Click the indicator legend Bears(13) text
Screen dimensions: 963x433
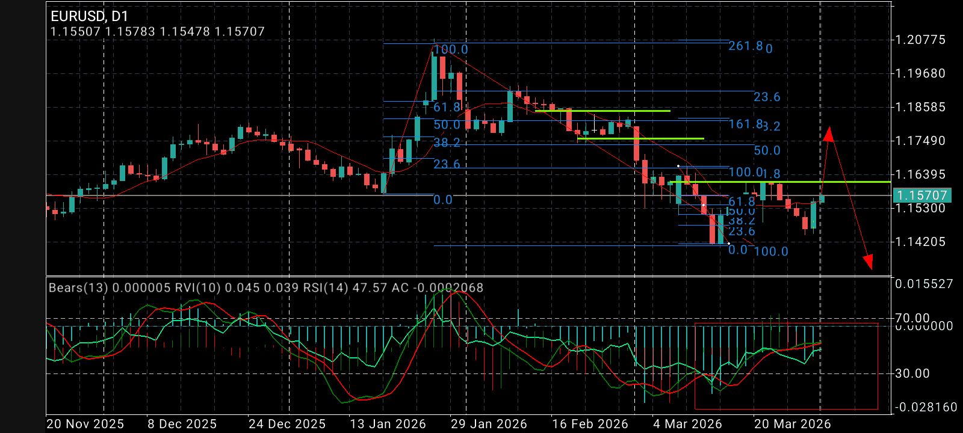point(78,287)
